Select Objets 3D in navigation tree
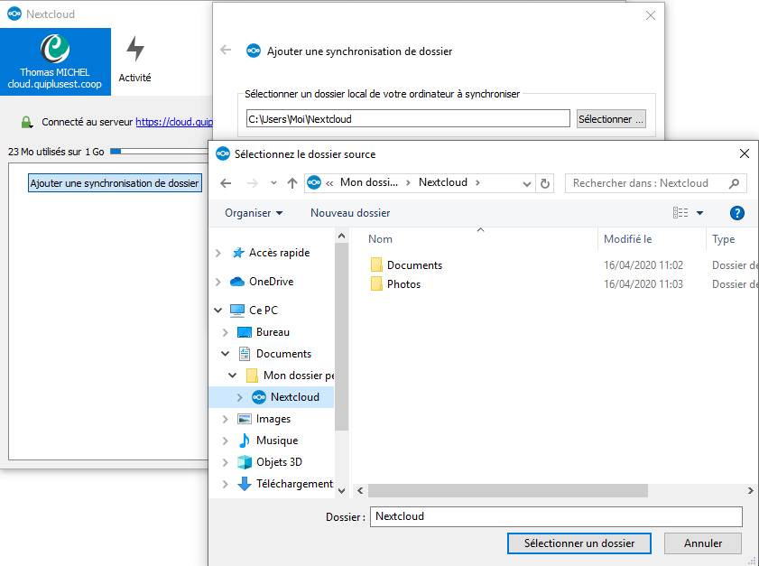This screenshot has height=566, width=759. click(x=279, y=462)
